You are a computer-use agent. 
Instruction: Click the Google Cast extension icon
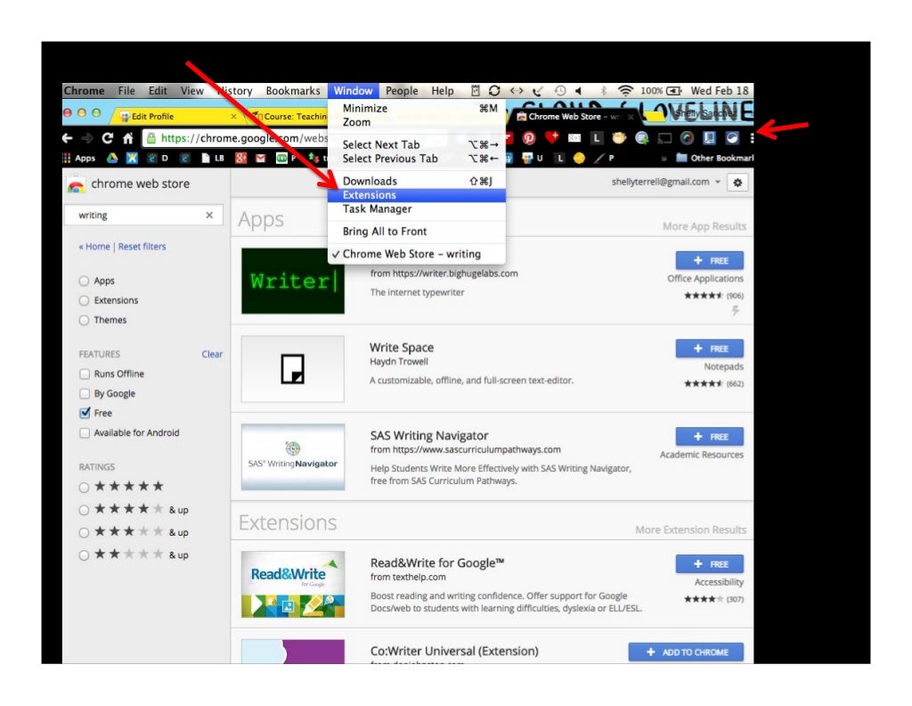(x=664, y=138)
